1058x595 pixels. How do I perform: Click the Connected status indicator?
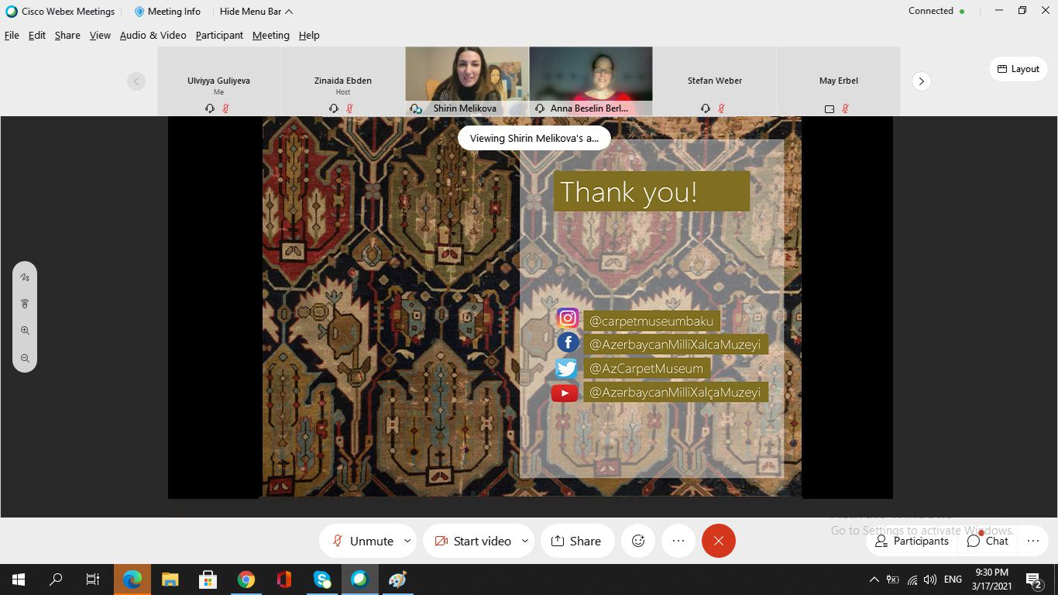pyautogui.click(x=936, y=11)
